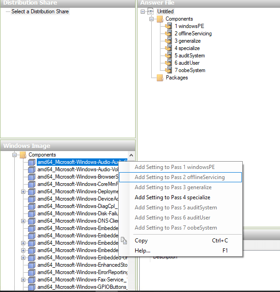This screenshot has width=280, height=292.
Task: Click the 6 auditUser pass icon
Action: (168, 63)
